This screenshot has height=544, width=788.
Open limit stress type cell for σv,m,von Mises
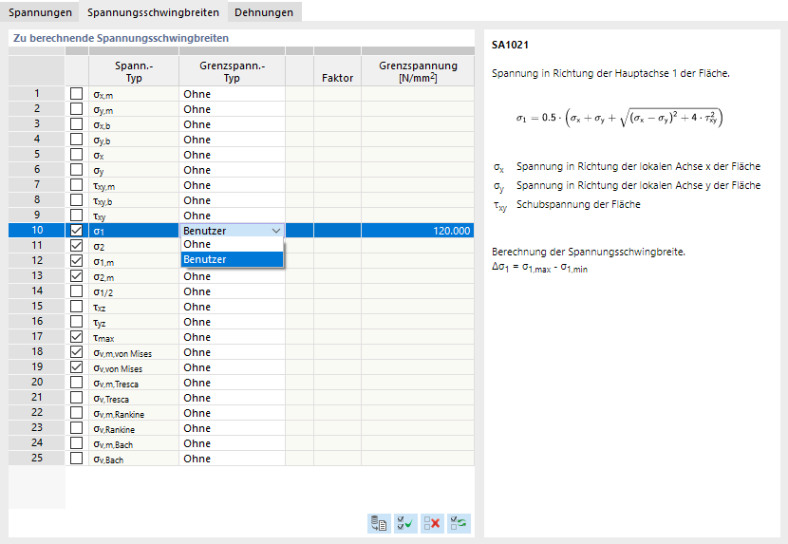233,352
